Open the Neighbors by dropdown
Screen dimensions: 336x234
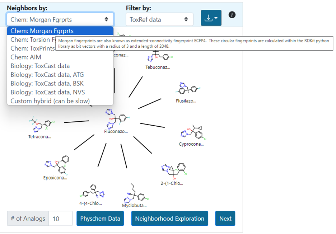pyautogui.click(x=60, y=19)
